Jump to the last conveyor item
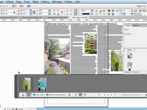Image resolution: width=147 pixels, height=110 pixels. [x=115, y=95]
